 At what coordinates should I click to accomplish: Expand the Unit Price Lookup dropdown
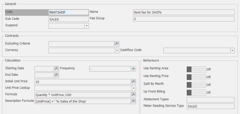134,88
